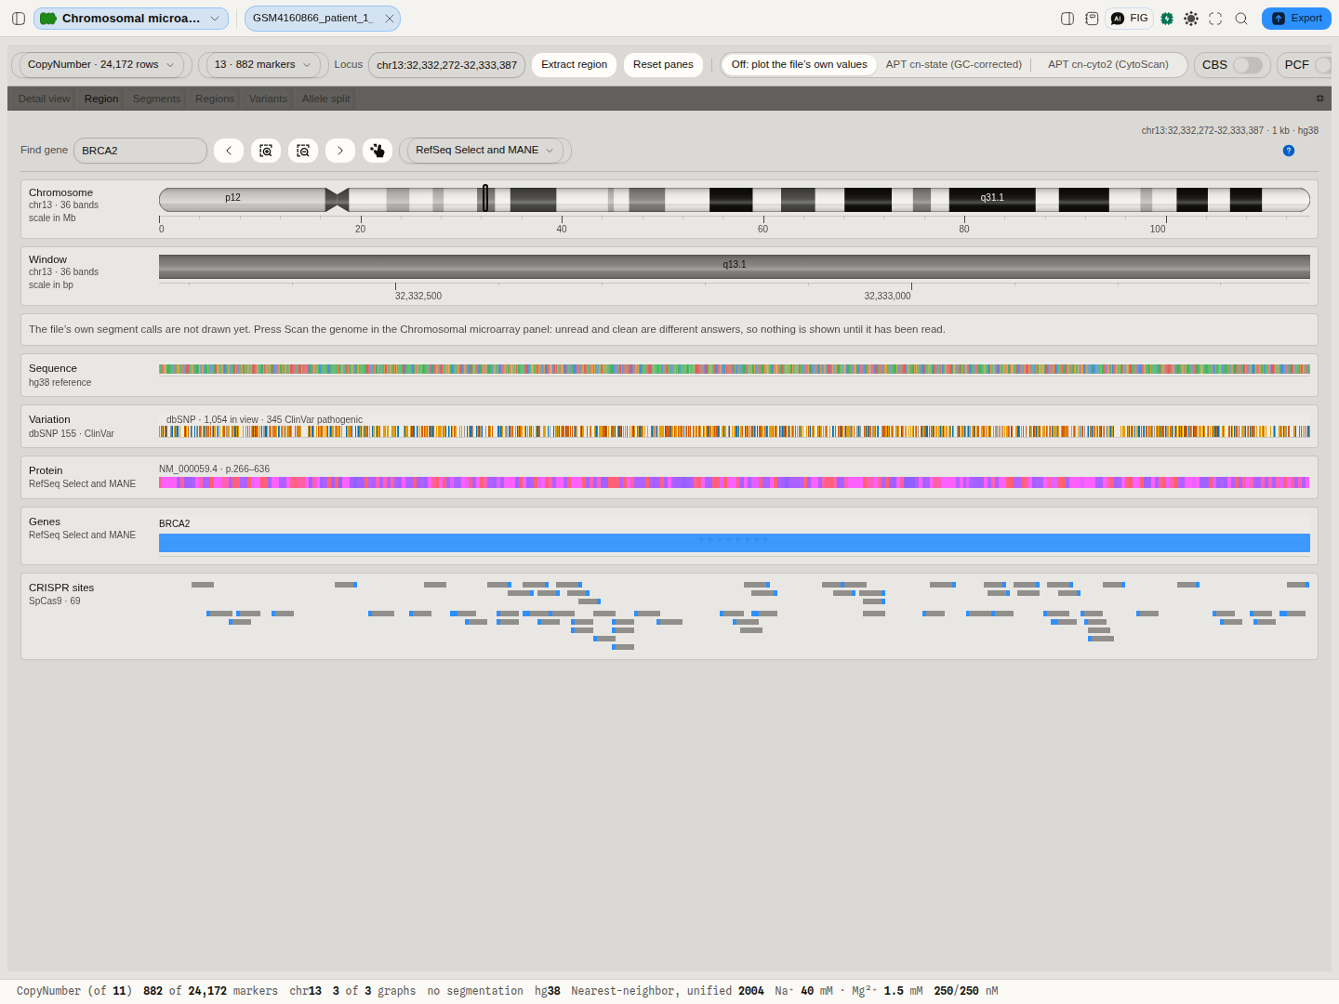Zoom out with the magnifier-minus icon
Viewport: 1339px width, 1004px height.
(303, 151)
